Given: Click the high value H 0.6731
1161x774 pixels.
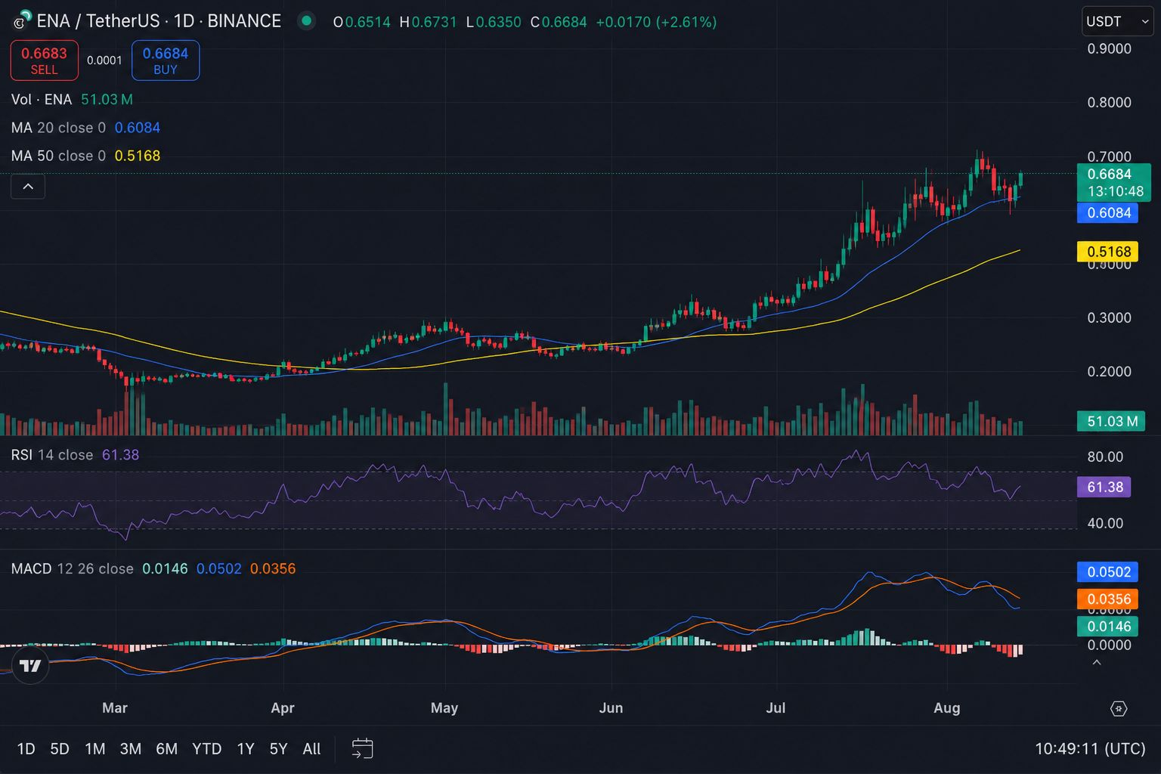Looking at the screenshot, I should 428,22.
